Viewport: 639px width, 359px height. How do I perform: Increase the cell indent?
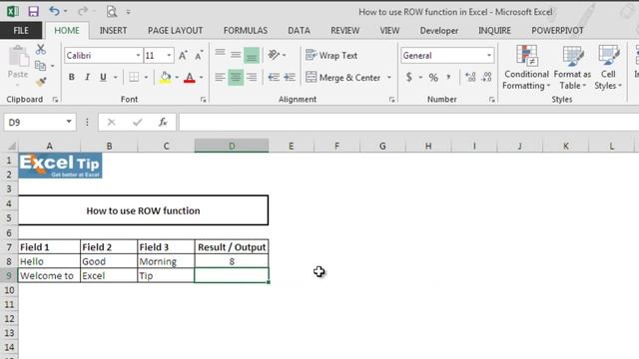click(290, 78)
